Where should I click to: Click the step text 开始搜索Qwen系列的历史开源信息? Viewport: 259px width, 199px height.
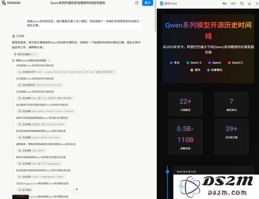click(x=35, y=65)
